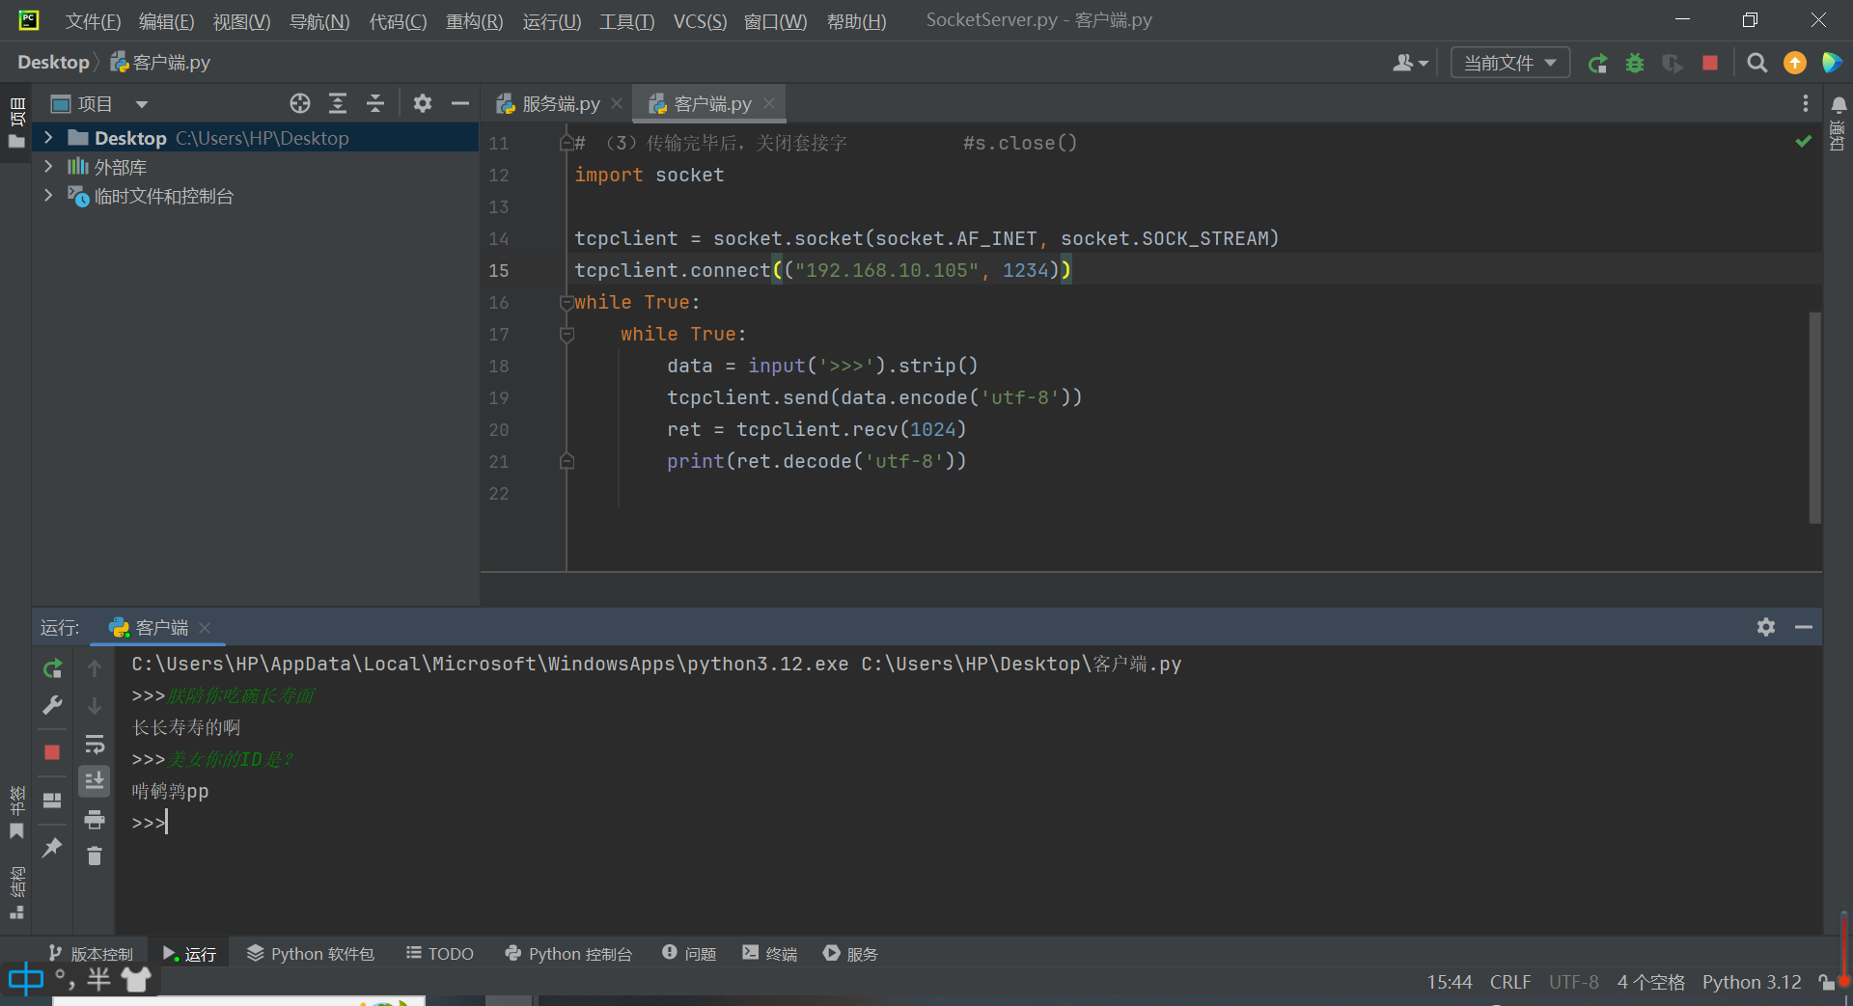Open the VCS(S) menu
Viewport: 1853px width, 1006px height.
click(x=700, y=21)
